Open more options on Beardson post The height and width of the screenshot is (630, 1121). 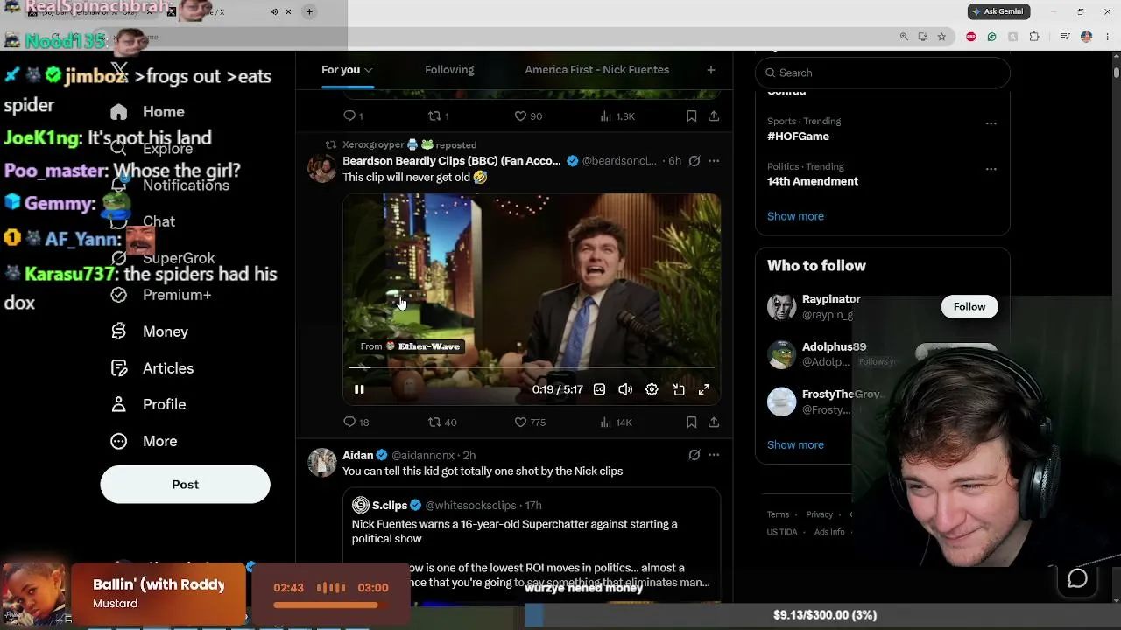(714, 161)
